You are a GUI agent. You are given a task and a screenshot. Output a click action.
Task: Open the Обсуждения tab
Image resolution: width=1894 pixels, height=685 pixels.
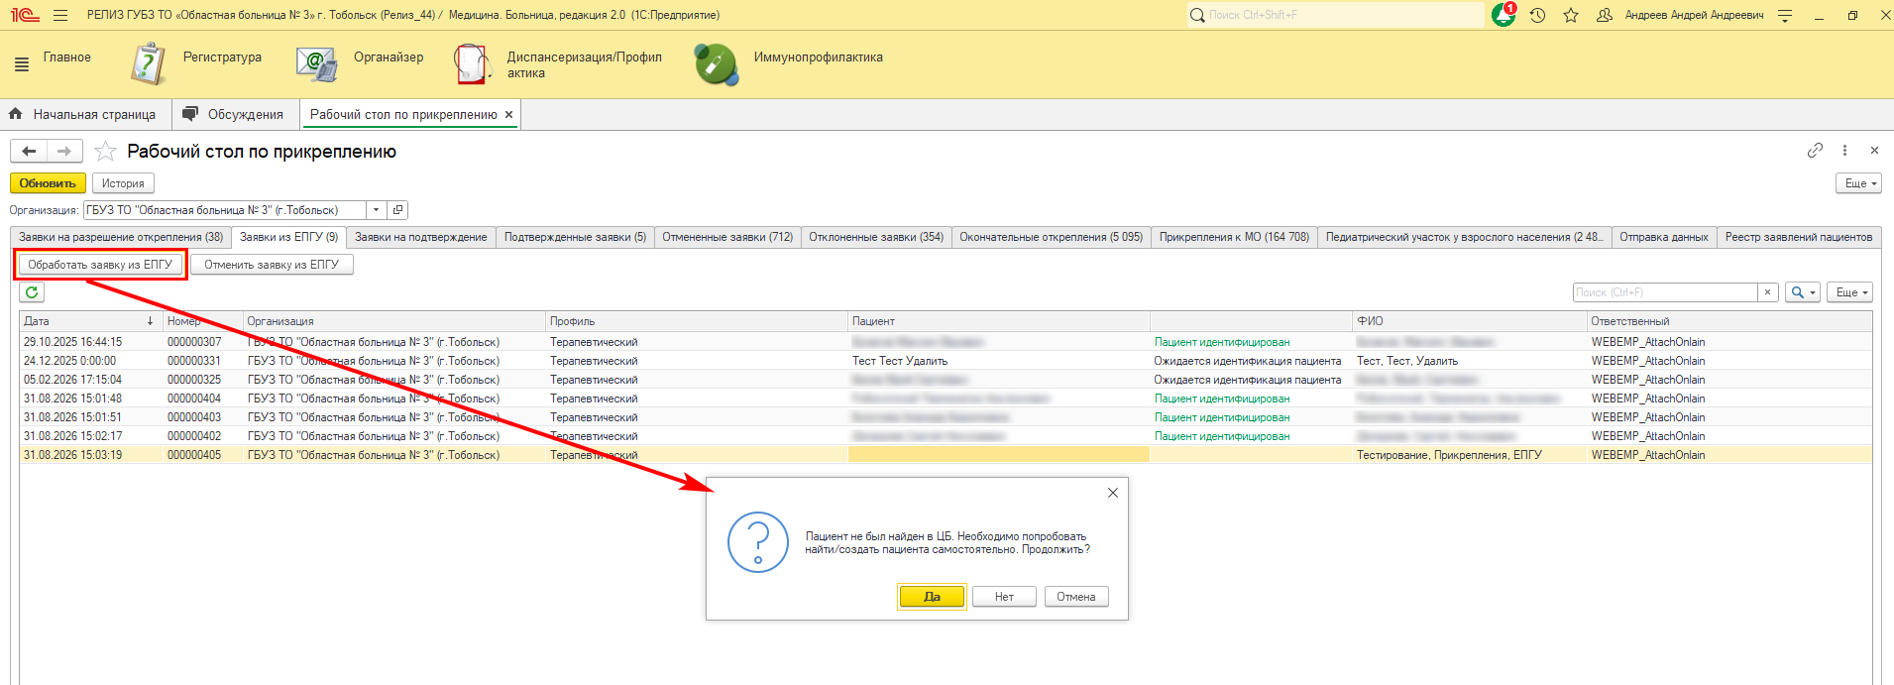coord(233,114)
